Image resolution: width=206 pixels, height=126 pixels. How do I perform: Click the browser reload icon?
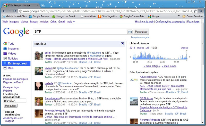tap(15, 11)
